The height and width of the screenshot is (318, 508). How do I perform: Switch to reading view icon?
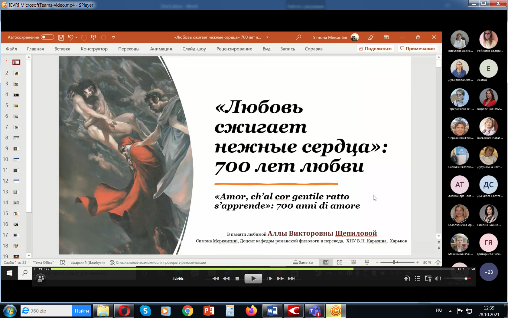[x=353, y=262]
